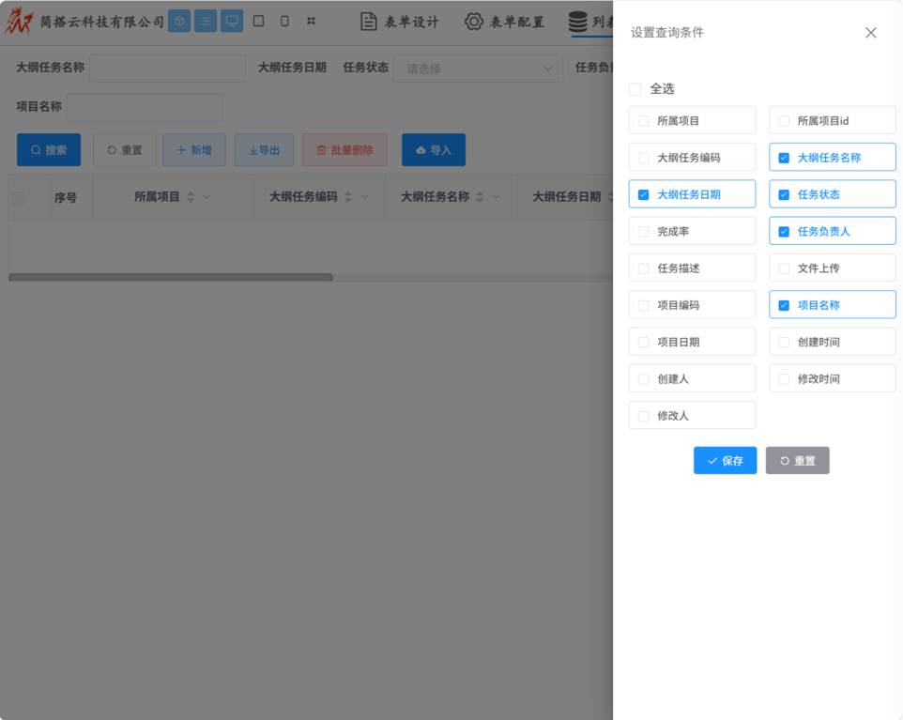Switch to mobile phone preview icon

(285, 21)
